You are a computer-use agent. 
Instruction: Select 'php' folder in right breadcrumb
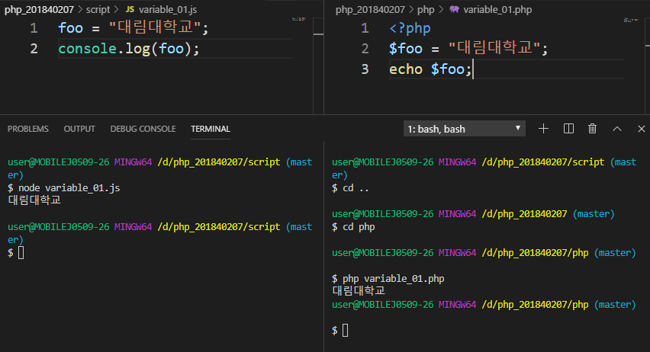tap(426, 9)
